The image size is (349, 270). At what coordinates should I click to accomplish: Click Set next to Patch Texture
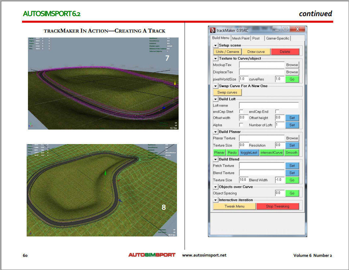292,166
